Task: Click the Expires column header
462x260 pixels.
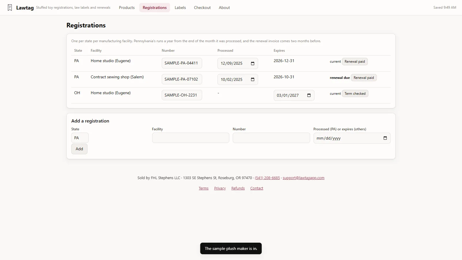Action: pos(279,51)
